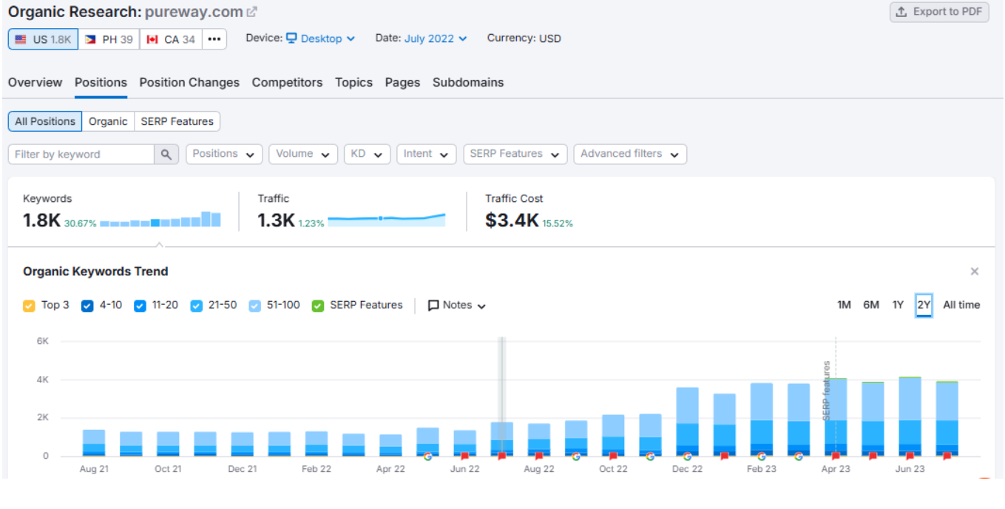Click the Dec 22 chart bar
Image resolution: width=1005 pixels, height=509 pixels.
pos(687,422)
